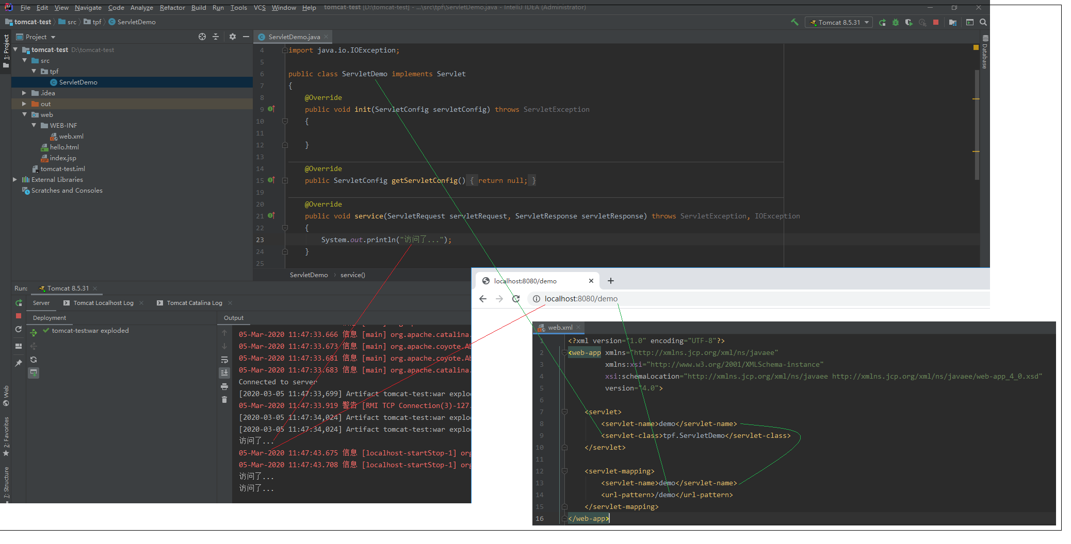This screenshot has width=1071, height=544.
Task: Click service() breadcrumb under editor
Action: pos(352,275)
